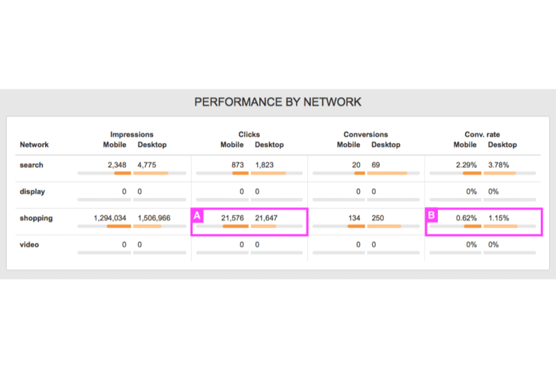The height and width of the screenshot is (368, 556).
Task: Click shopping desktop clicks value 21,647
Action: (x=266, y=218)
